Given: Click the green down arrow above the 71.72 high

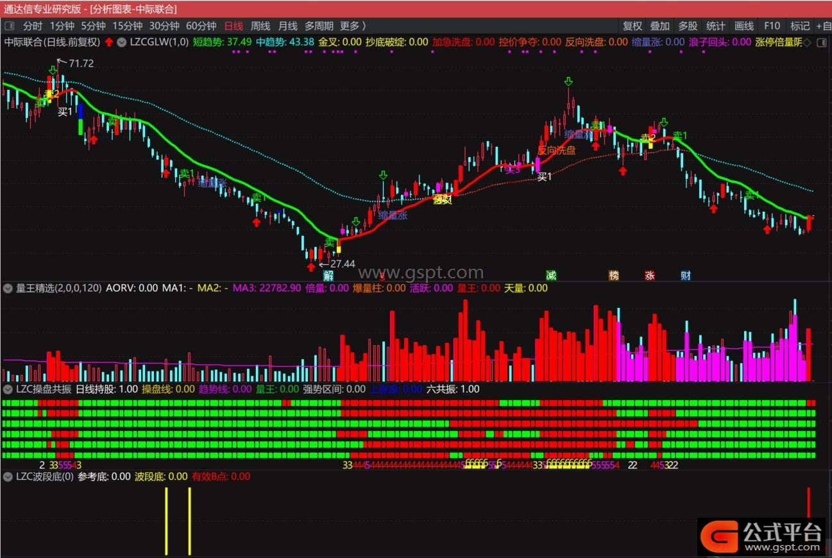Looking at the screenshot, I should pos(52,69).
